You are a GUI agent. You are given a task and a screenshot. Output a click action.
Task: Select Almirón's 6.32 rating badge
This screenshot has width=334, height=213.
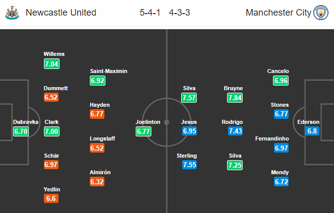[x=97, y=182]
